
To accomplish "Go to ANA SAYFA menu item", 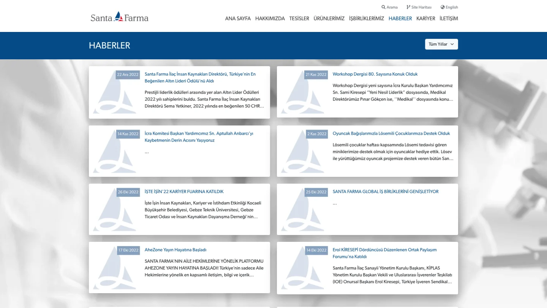I will pos(238,18).
